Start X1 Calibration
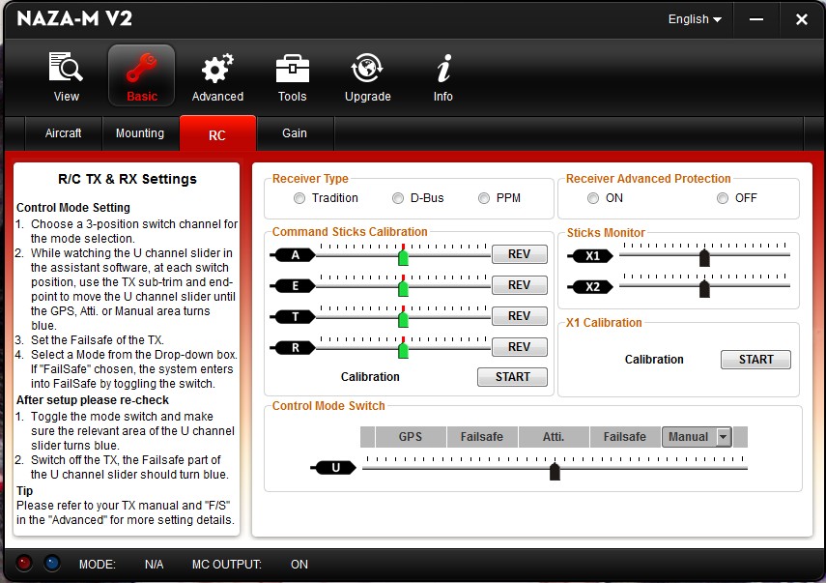 coord(755,360)
